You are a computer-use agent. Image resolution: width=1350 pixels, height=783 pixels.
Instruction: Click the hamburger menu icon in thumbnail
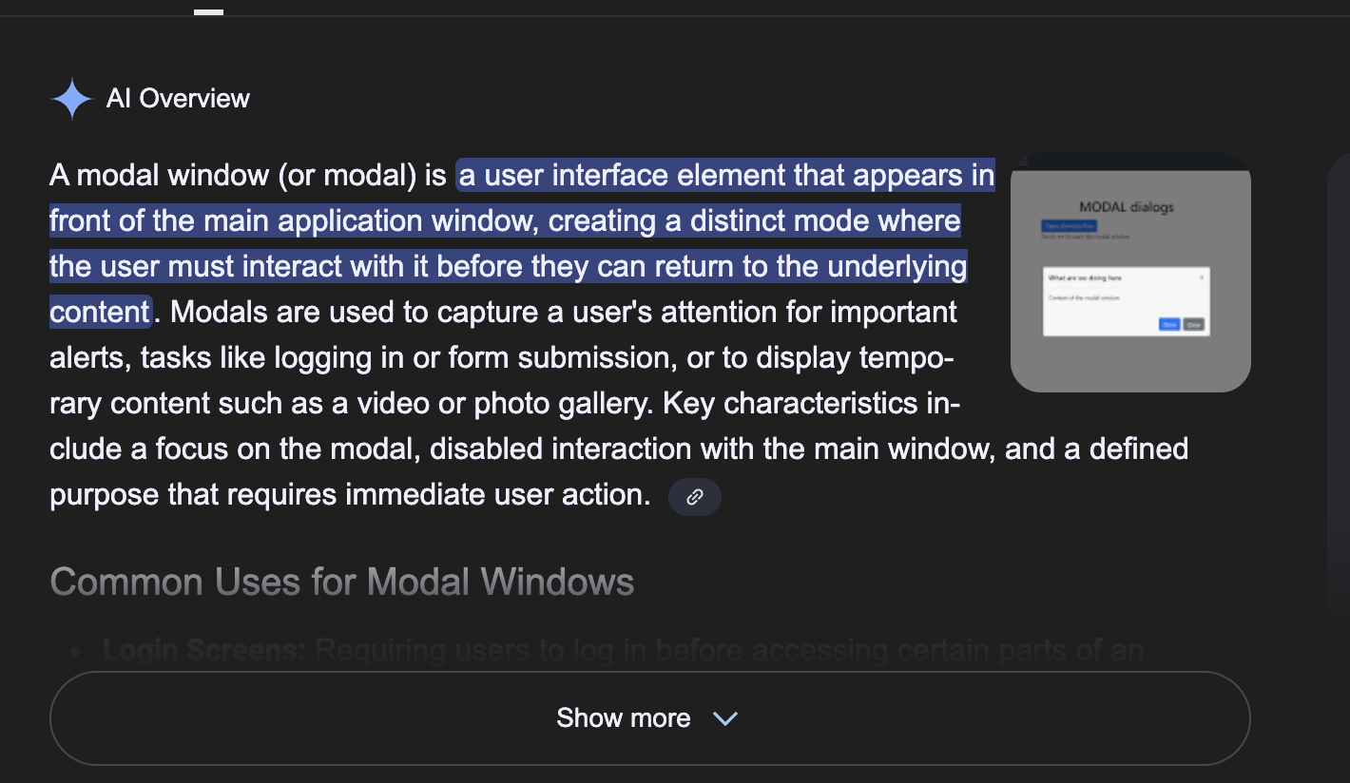pyautogui.click(x=1023, y=162)
